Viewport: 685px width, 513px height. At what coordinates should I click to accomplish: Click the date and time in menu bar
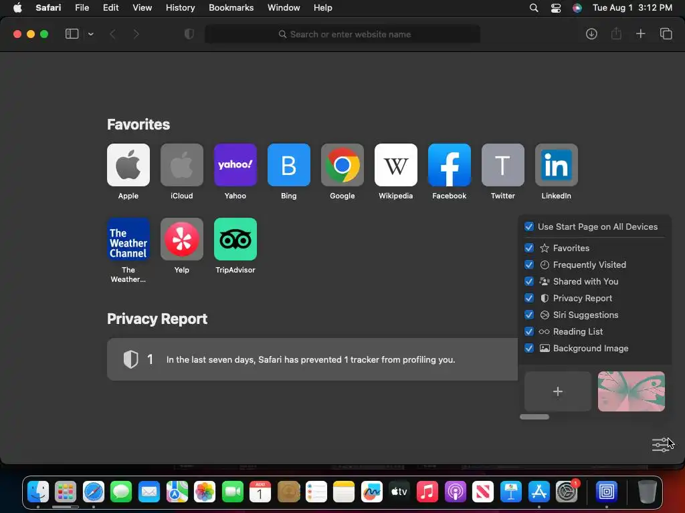click(x=632, y=8)
